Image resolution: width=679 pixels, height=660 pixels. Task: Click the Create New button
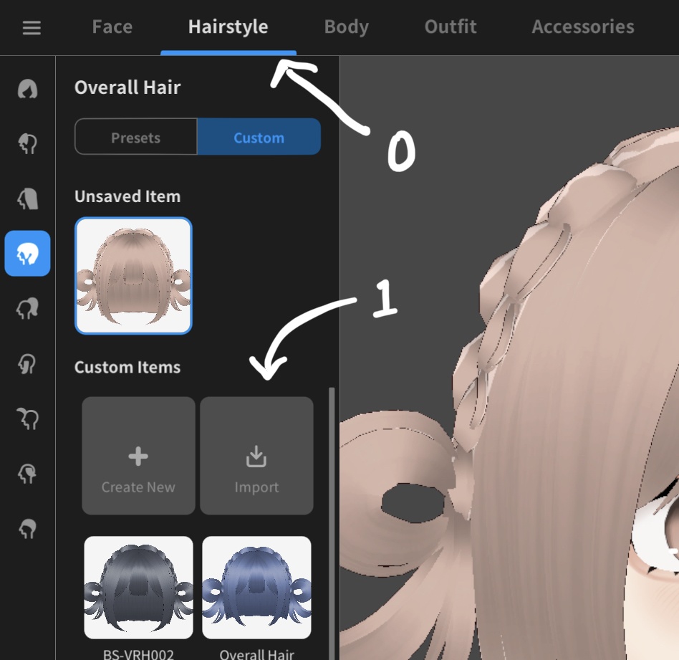click(138, 455)
